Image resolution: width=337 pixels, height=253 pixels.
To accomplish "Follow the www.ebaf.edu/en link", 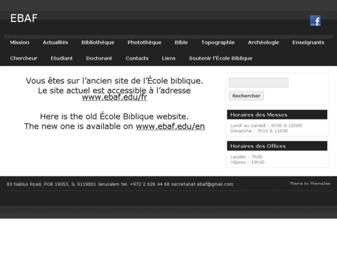I will (x=170, y=126).
